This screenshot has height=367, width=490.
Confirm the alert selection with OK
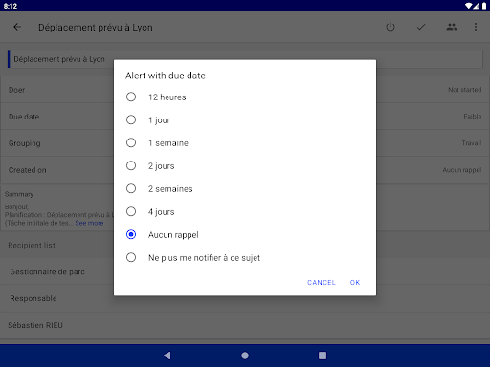(x=355, y=282)
